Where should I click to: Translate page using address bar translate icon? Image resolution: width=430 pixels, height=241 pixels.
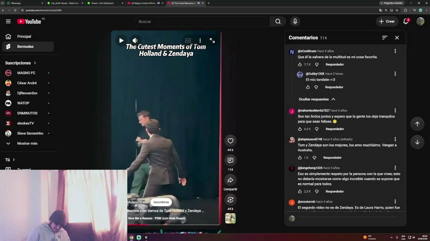click(x=381, y=10)
